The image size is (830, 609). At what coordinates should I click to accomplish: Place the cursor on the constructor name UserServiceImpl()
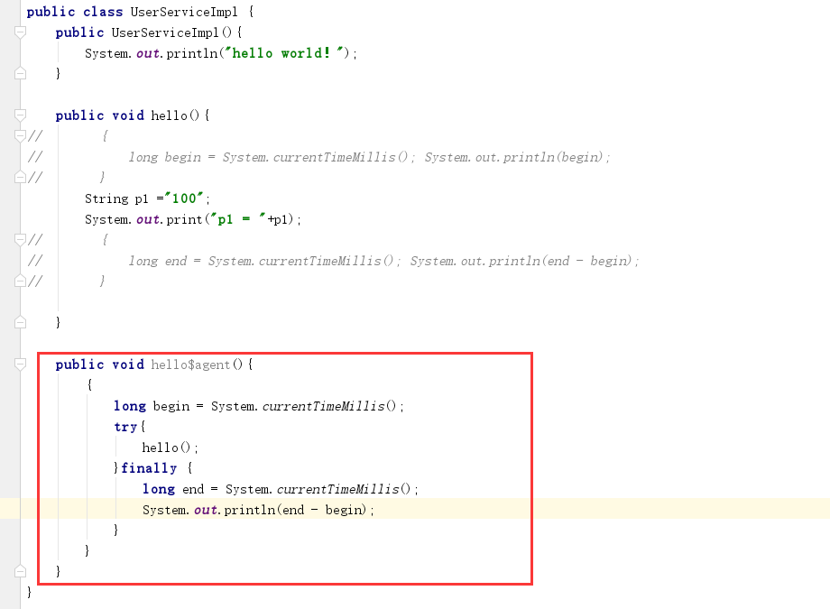(x=171, y=32)
